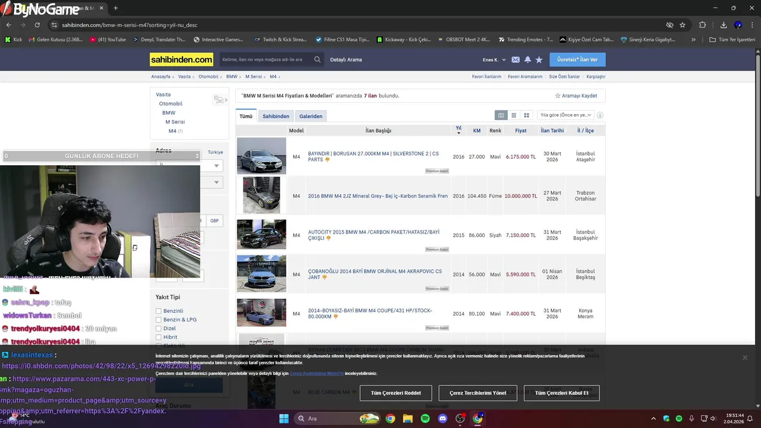Image resolution: width=761 pixels, height=428 pixels.
Task: Open the 2016 Mineral Grey M4 thumbnail
Action: pos(262,195)
